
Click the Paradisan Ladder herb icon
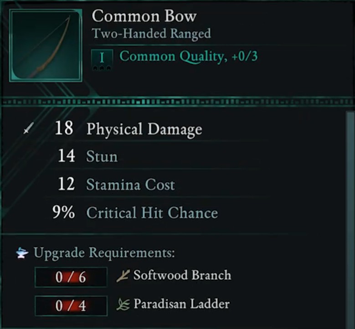click(x=123, y=304)
